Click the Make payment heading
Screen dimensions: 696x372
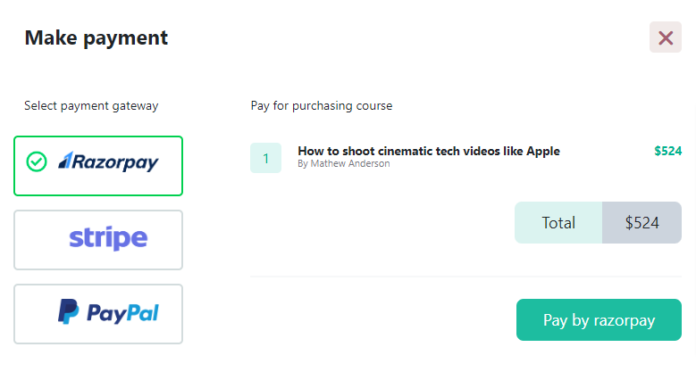96,37
